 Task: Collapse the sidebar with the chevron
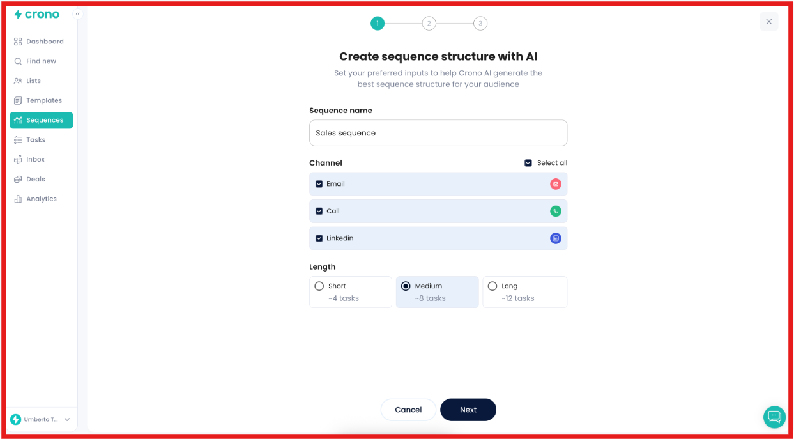(x=77, y=13)
